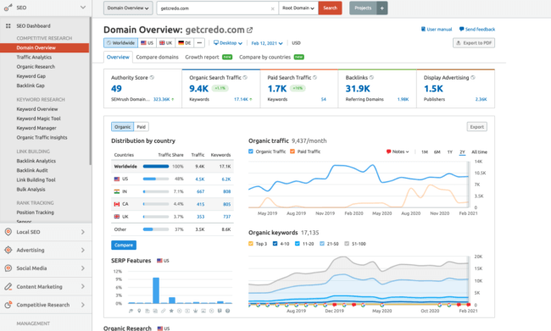
Task: Click the Local SEO pin icon
Action: (x=8, y=232)
